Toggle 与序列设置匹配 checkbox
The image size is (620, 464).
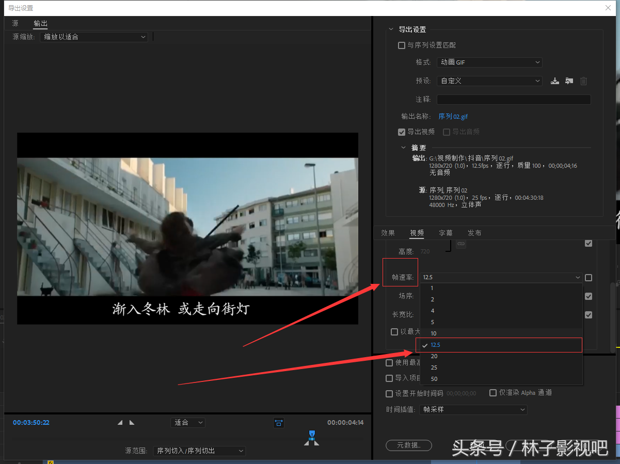pos(402,45)
